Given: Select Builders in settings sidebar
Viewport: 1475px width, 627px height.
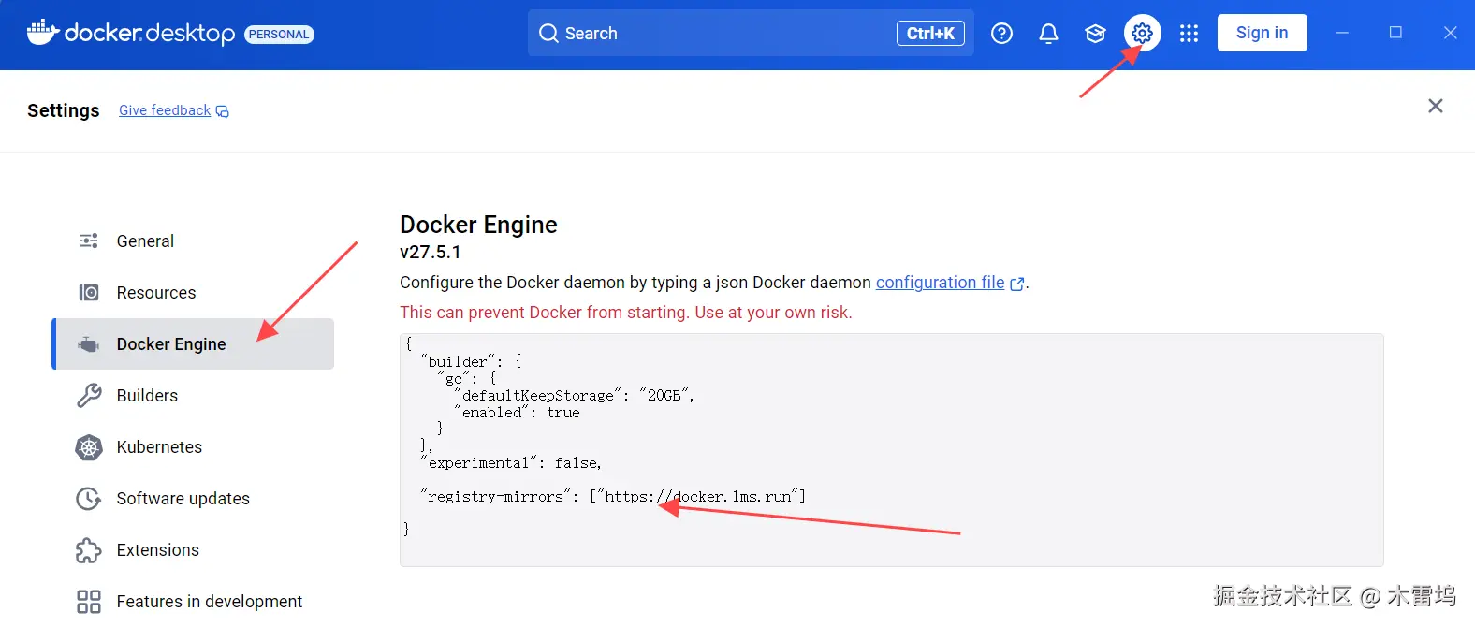Looking at the screenshot, I should pyautogui.click(x=193, y=395).
